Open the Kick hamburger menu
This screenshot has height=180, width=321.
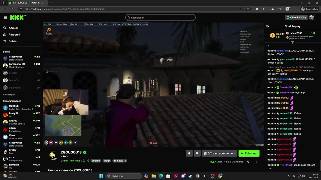pos(5,17)
